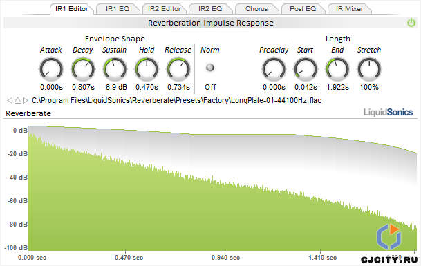Click the next preset right arrow
Screen dimensions: 421x266
coord(26,100)
